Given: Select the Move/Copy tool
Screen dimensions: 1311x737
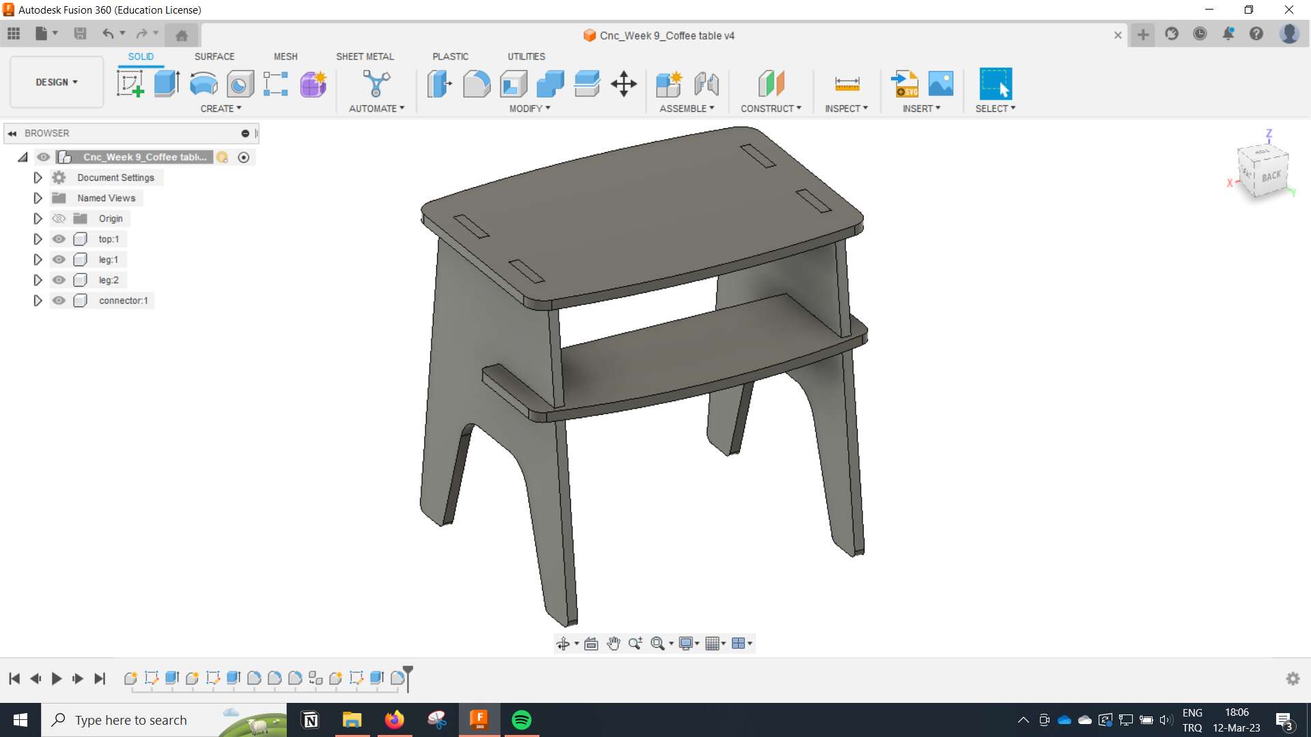Looking at the screenshot, I should click(623, 84).
